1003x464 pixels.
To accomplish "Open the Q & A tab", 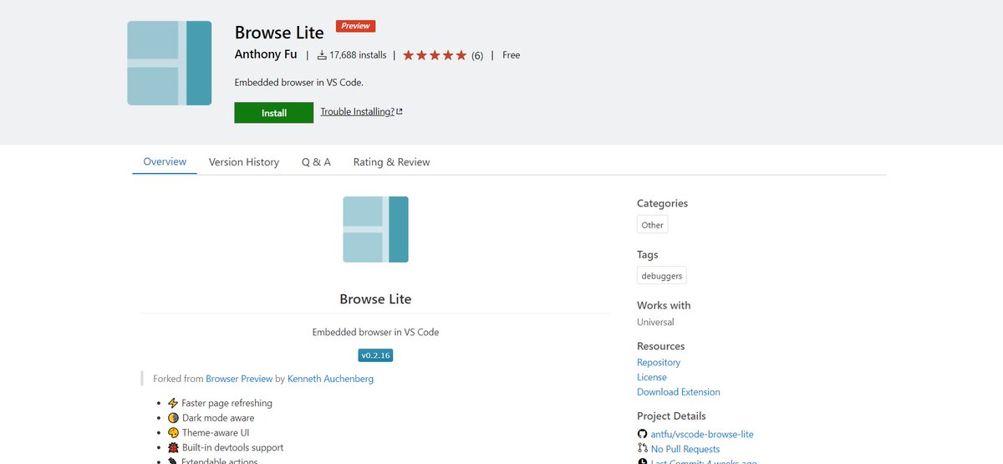I will (316, 162).
